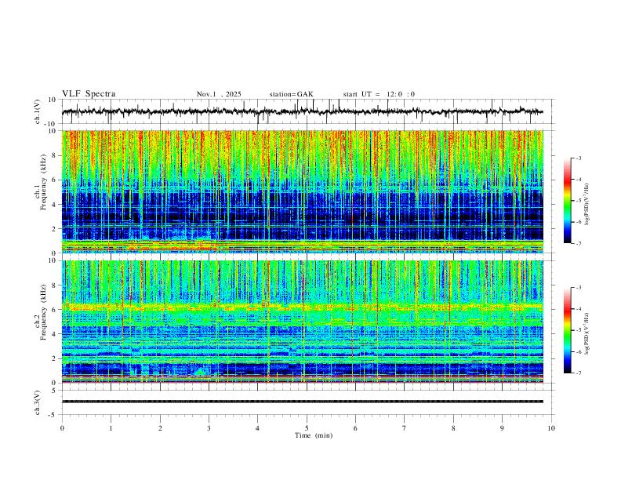Click time axis tick label 3
The height and width of the screenshot is (480, 621).
(x=209, y=428)
